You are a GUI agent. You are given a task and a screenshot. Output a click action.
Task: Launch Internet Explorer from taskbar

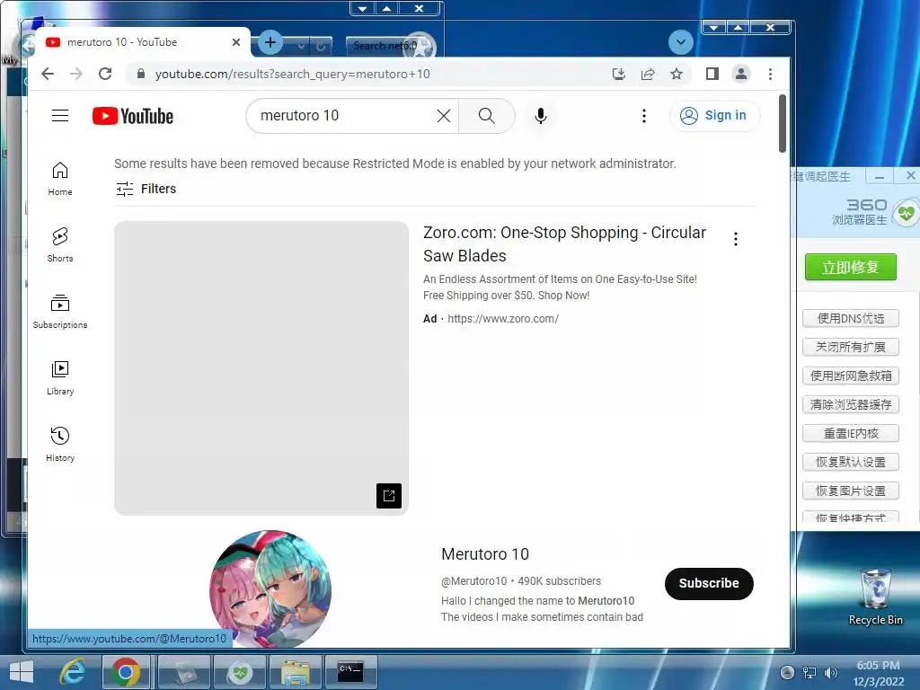point(73,672)
